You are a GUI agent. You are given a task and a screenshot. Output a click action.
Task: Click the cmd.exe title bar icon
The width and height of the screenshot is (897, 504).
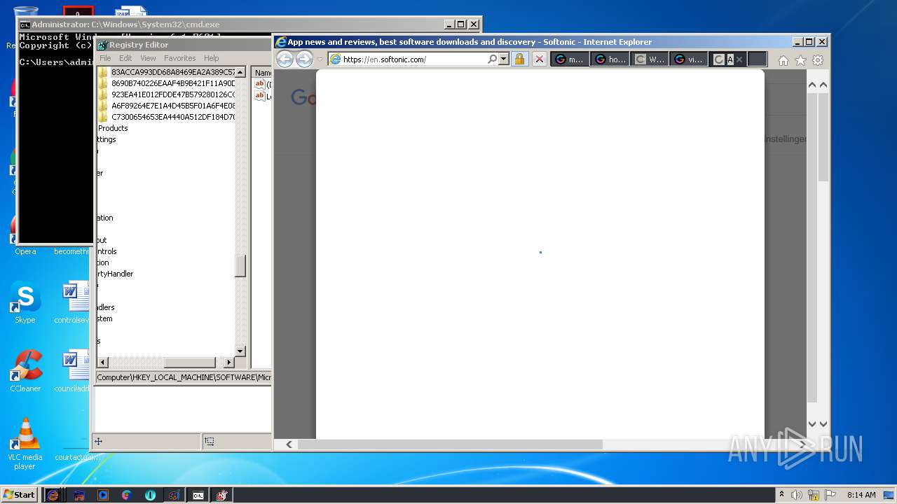(25, 24)
